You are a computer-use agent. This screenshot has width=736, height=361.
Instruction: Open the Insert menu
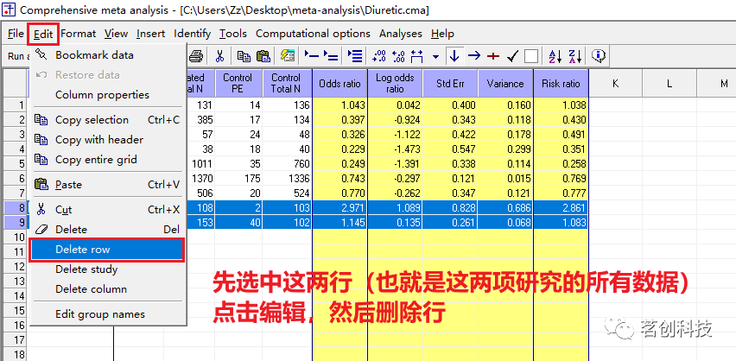pos(150,34)
